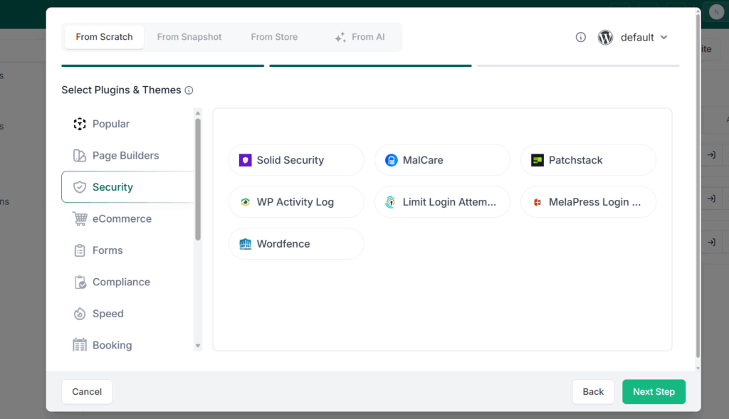
Task: Click the middle login arrow in background page
Action: (x=711, y=198)
